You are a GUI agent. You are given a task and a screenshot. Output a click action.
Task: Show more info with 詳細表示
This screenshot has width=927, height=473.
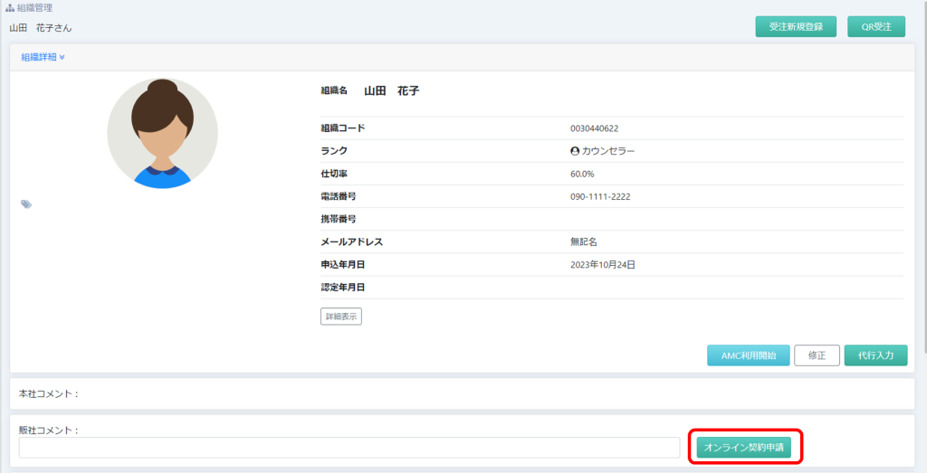coord(341,317)
